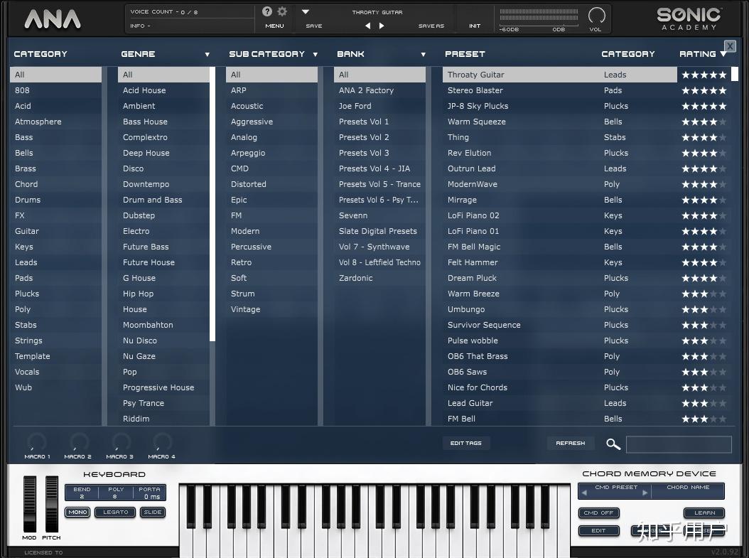
Task: Click the next preset arrow
Action: point(382,25)
